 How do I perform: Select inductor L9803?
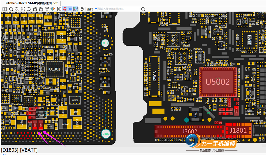pos(63,112)
